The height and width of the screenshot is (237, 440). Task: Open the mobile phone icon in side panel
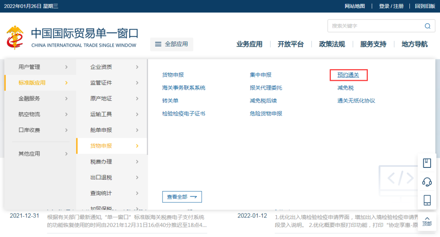click(x=427, y=200)
